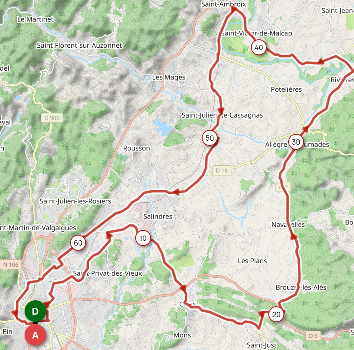The height and width of the screenshot is (350, 354).
Task: Select the 30 km route marker
Action: click(296, 142)
